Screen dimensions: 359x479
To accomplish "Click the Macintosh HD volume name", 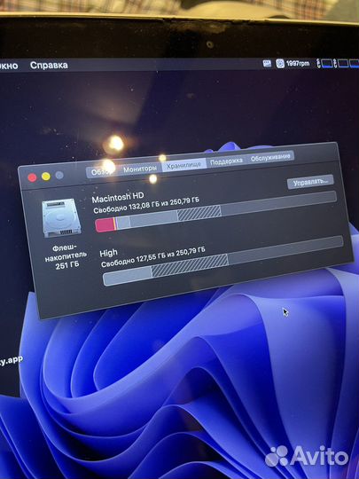I will 118,197.
